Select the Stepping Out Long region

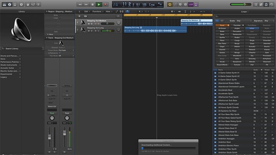point(155,29)
